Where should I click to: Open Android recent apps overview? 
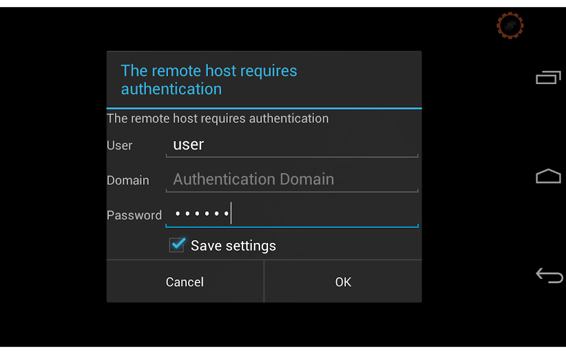click(548, 77)
